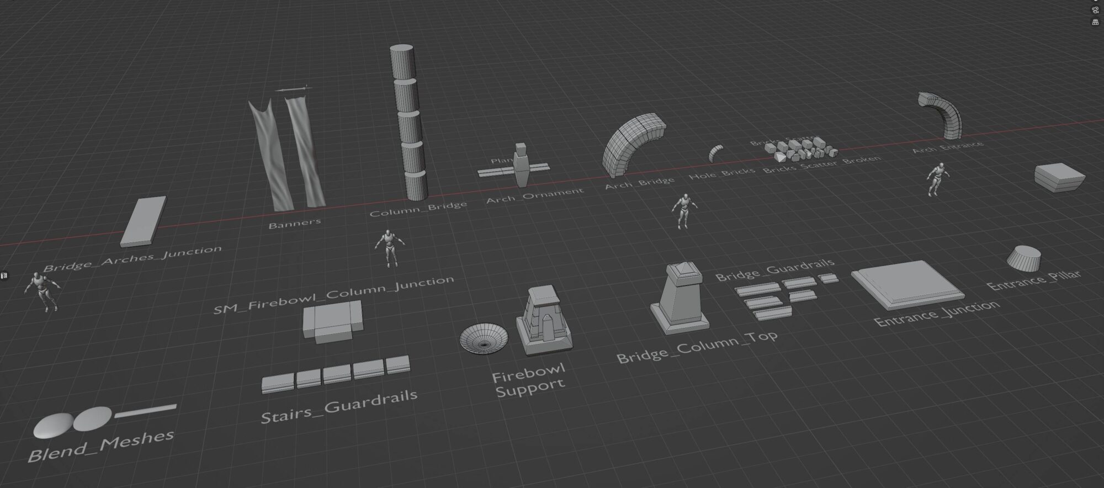Select the Arch_Ornament text label
Image resolution: width=1104 pixels, height=488 pixels.
point(534,195)
